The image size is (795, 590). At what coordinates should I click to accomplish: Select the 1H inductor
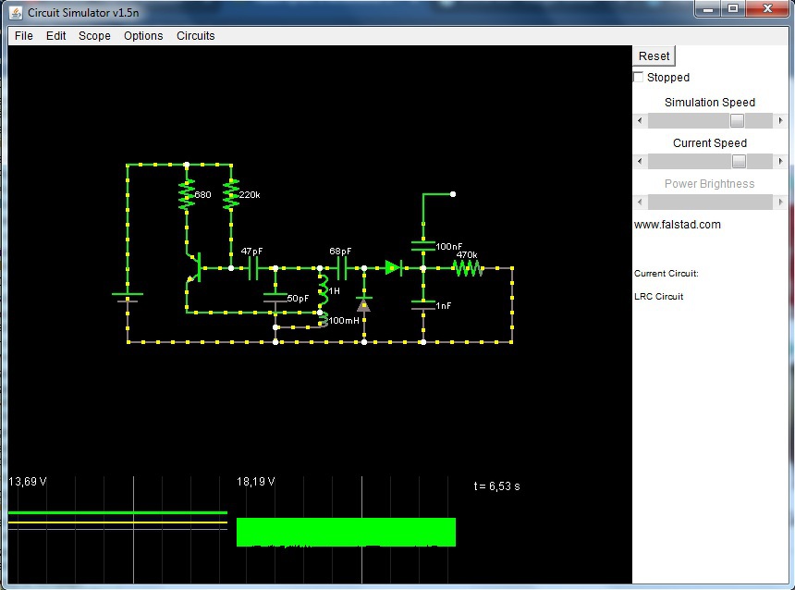point(322,290)
